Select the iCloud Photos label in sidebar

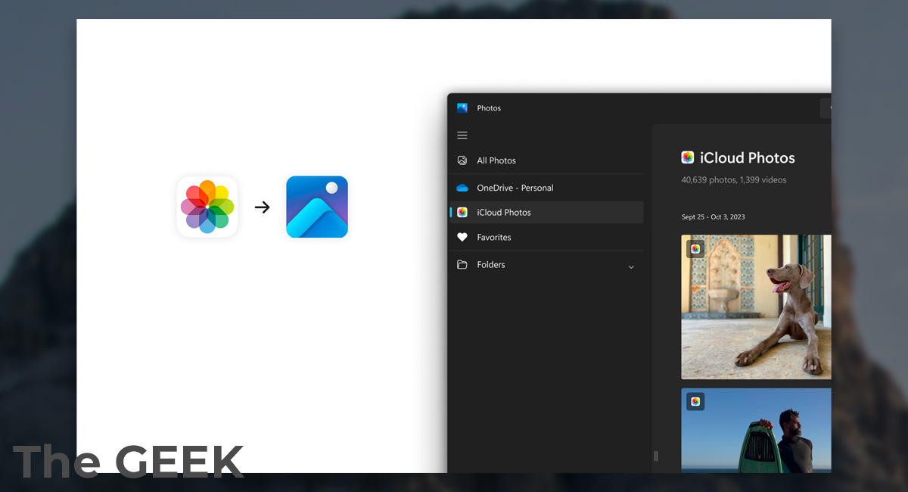click(504, 213)
